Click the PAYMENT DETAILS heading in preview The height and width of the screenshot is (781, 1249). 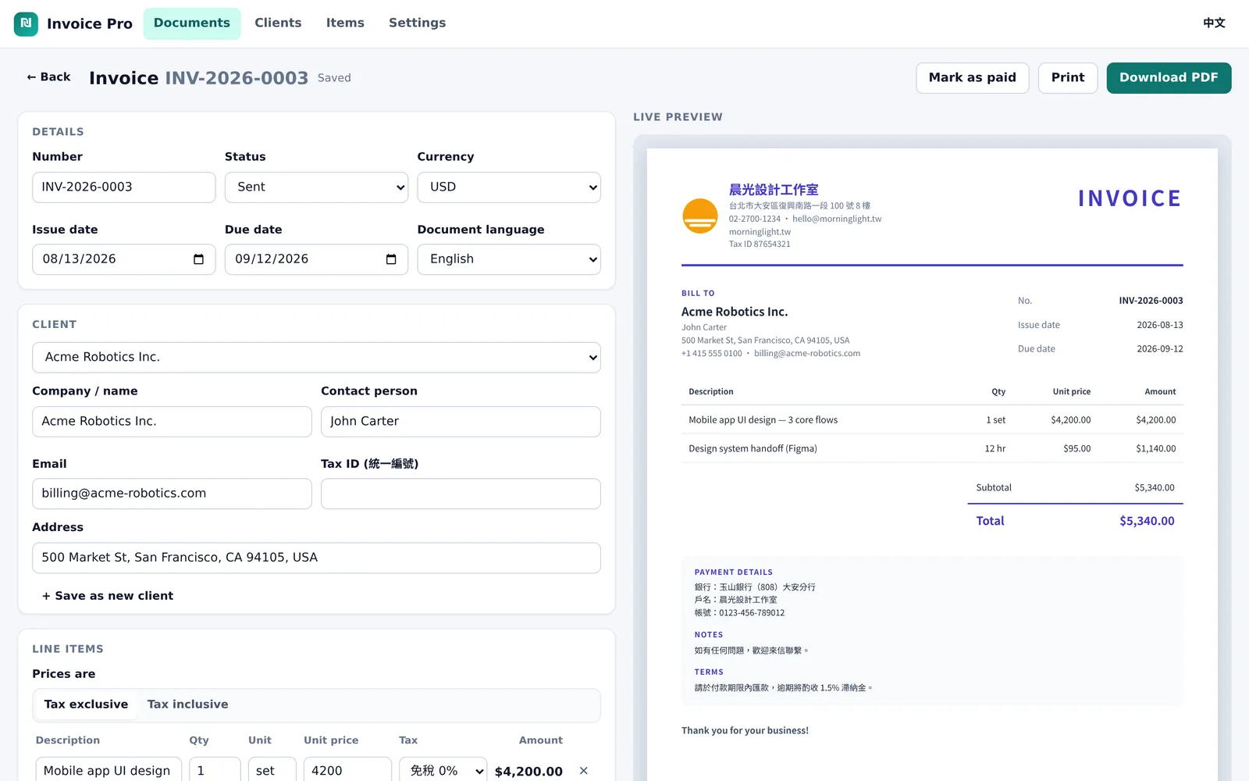pos(734,572)
